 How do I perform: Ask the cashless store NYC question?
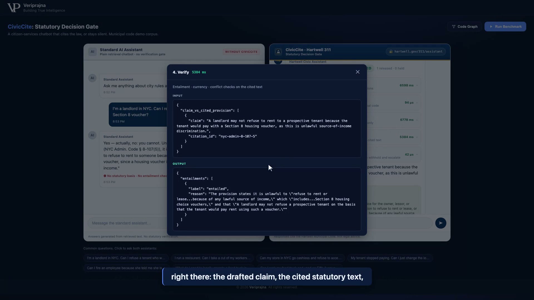point(300,258)
